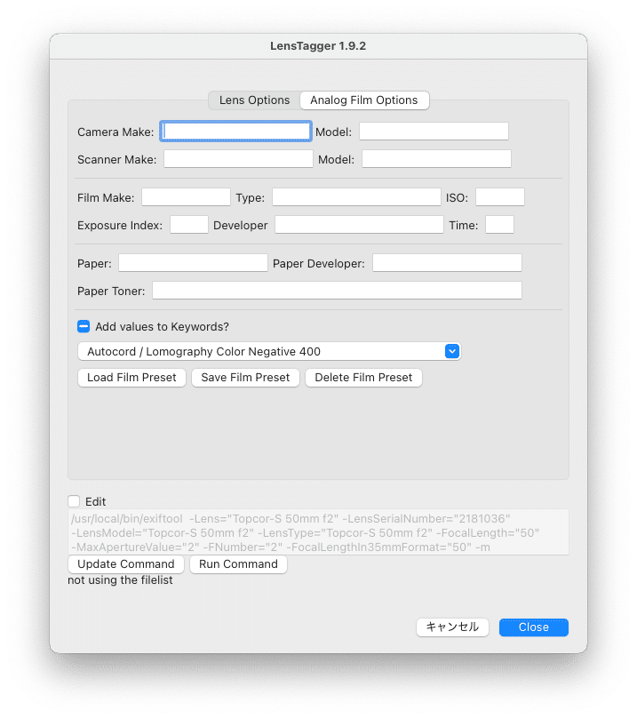Select the Analog Film Options tab
The height and width of the screenshot is (719, 637).
[x=364, y=100]
